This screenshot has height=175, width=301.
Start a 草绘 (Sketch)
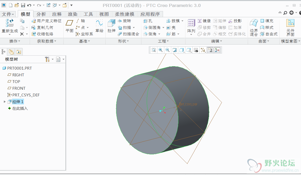99,26
